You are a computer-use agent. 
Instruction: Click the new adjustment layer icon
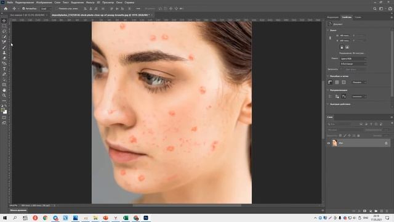coord(371,211)
